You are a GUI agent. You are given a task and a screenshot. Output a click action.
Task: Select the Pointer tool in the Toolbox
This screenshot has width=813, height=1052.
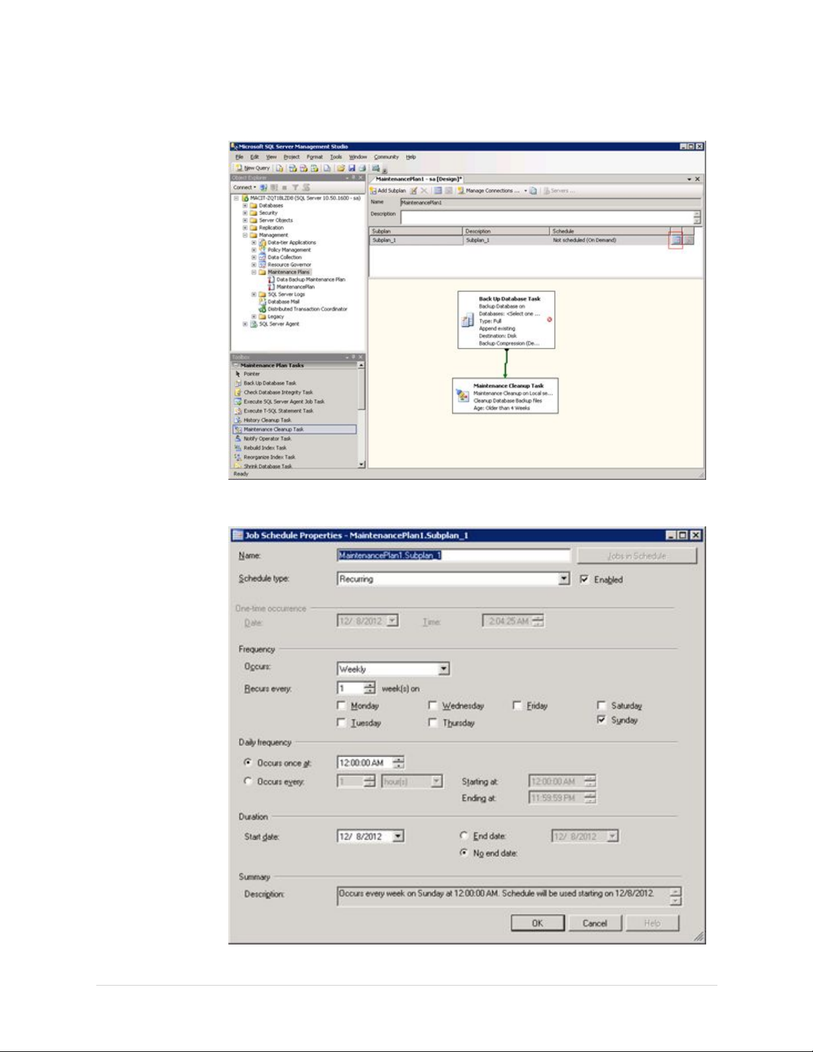[252, 374]
